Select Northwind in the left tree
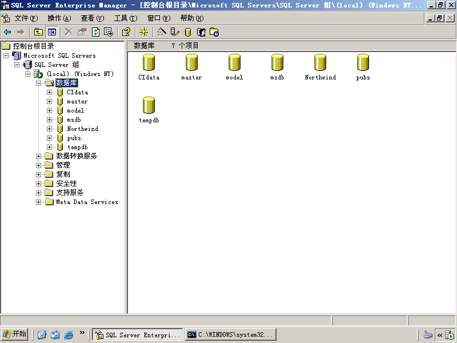This screenshot has width=457, height=343. pos(82,129)
